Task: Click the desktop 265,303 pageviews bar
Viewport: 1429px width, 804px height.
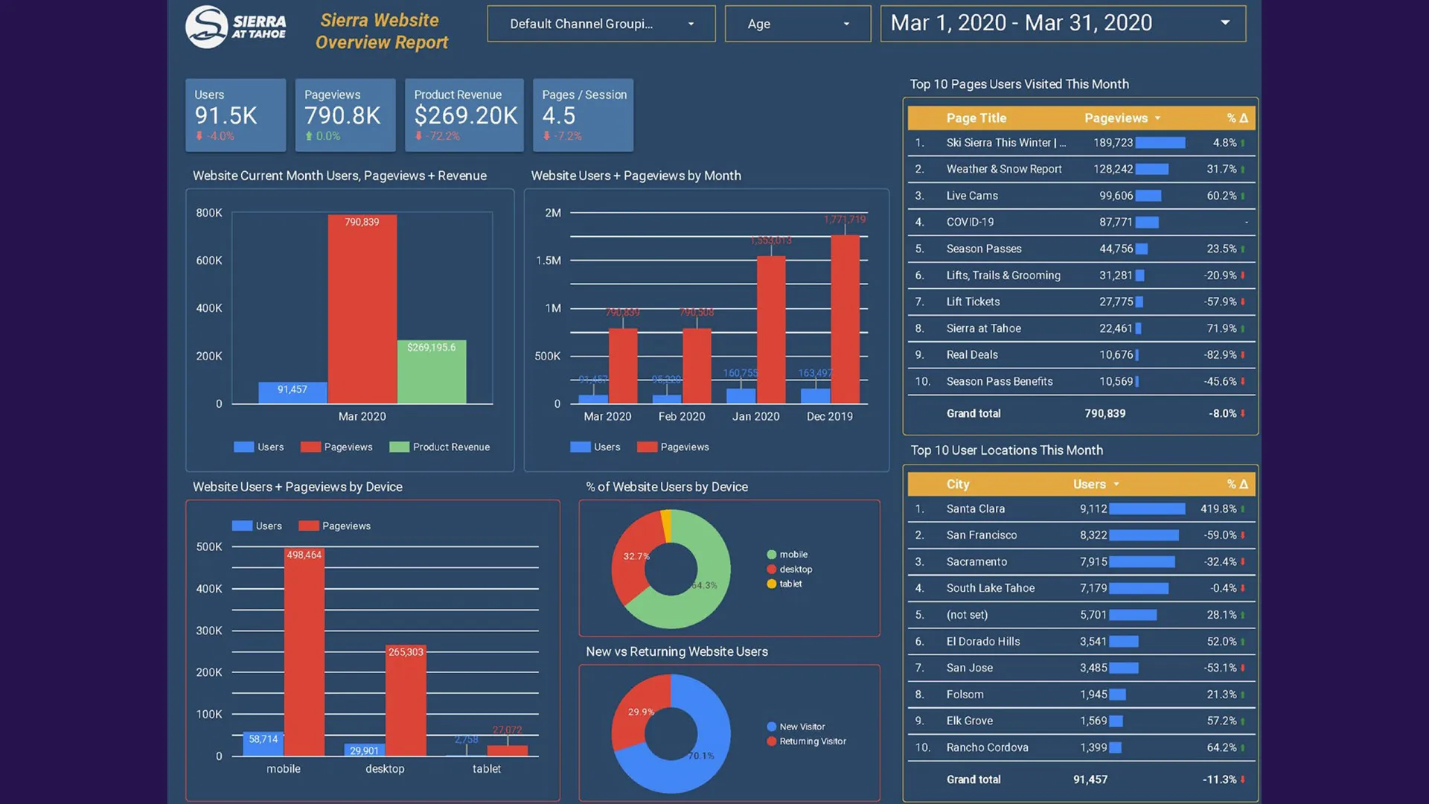Action: click(x=406, y=701)
